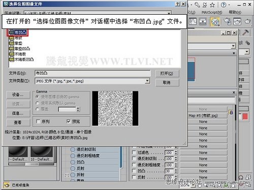This screenshot has width=254, height=190.
Task: Click the 查看 view button
Action: [18, 122]
